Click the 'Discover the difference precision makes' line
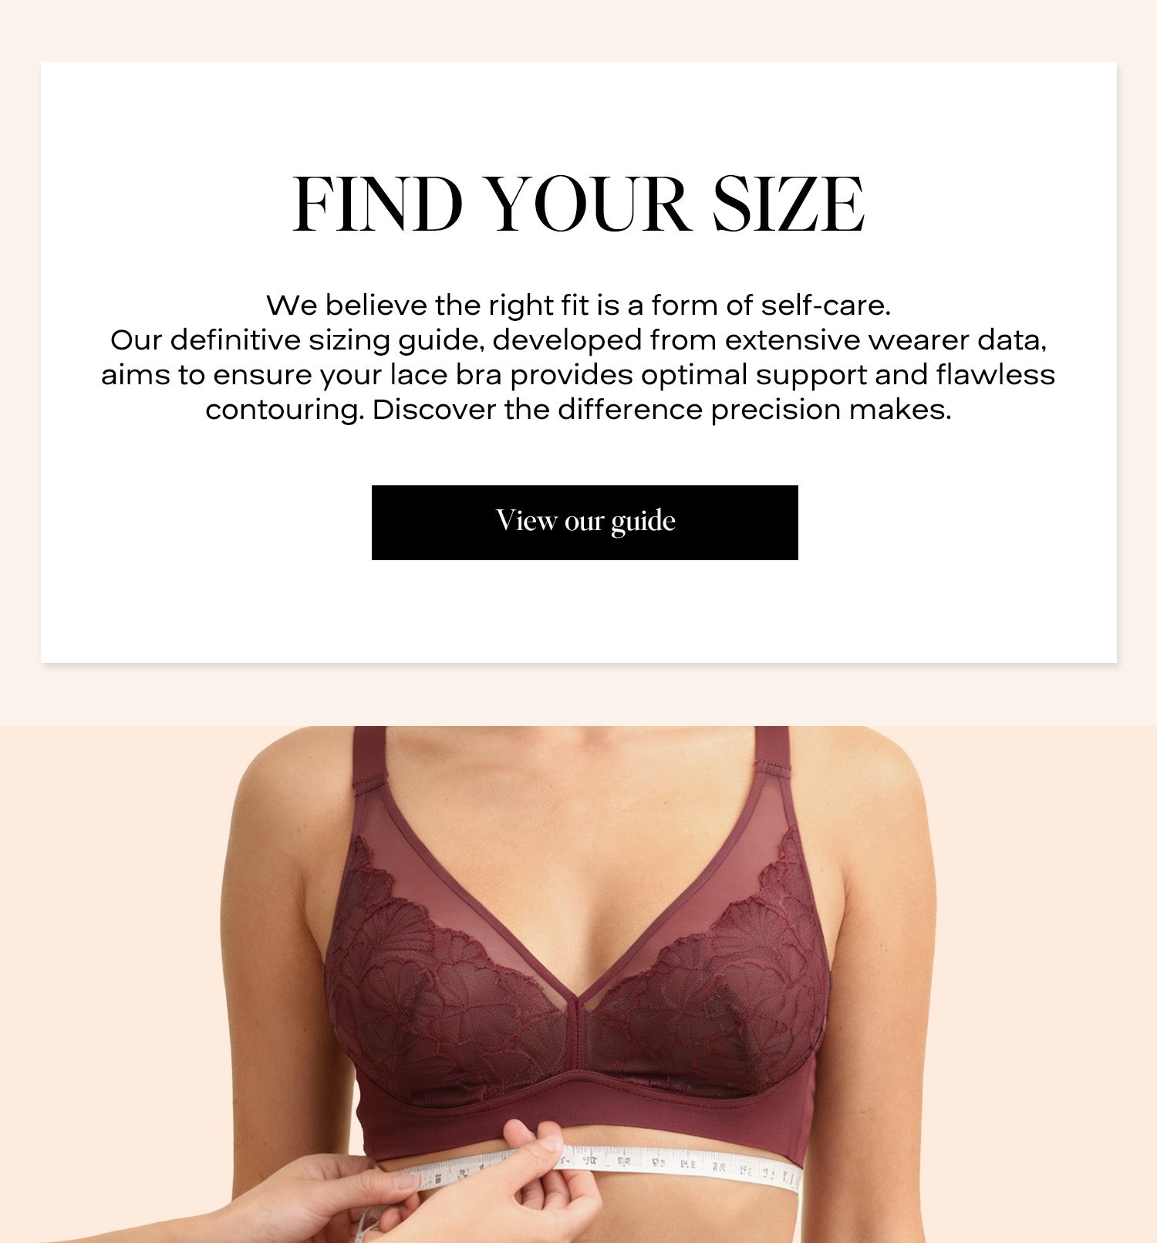The image size is (1157, 1243). tap(578, 410)
